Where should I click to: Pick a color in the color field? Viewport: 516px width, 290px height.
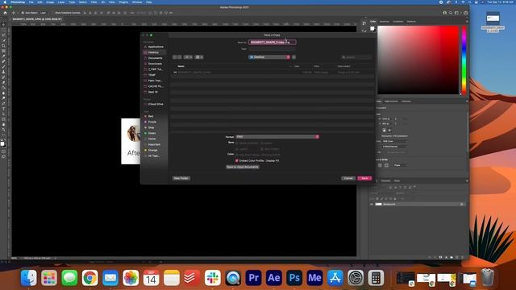click(x=418, y=60)
